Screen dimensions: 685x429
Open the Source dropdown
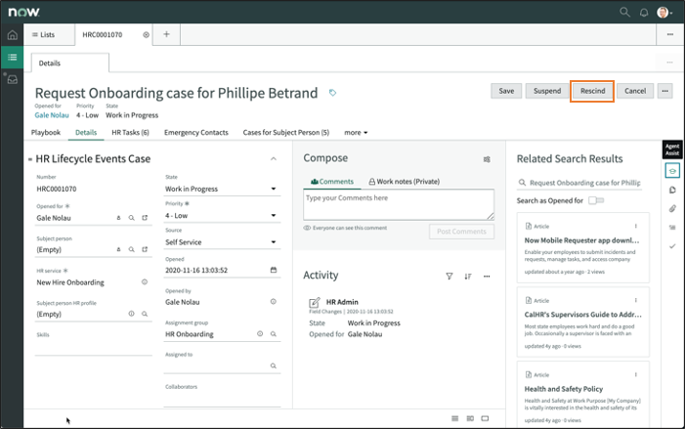tap(223, 242)
